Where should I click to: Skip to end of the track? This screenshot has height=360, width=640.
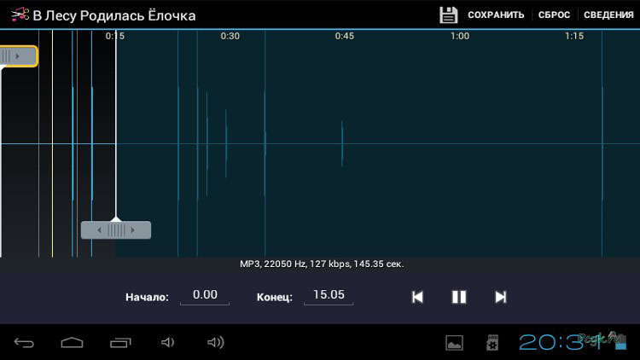pyautogui.click(x=501, y=297)
